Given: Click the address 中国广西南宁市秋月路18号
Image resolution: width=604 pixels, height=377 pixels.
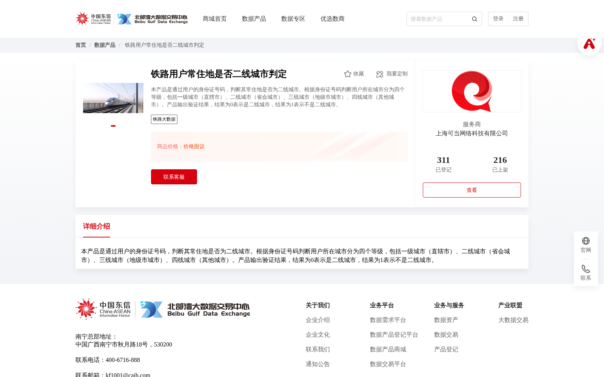Looking at the screenshot, I should tap(112, 345).
